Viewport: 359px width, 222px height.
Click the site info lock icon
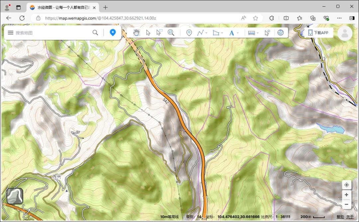pos(38,18)
